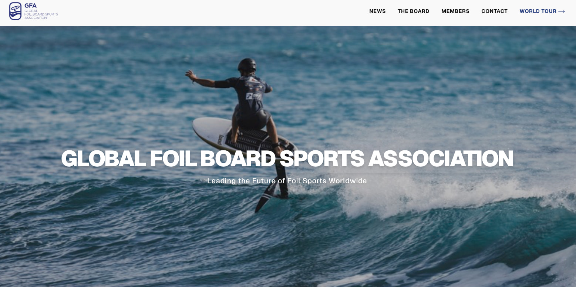
Task: Click the surfer's black helmet in hero photo
Action: 247,66
